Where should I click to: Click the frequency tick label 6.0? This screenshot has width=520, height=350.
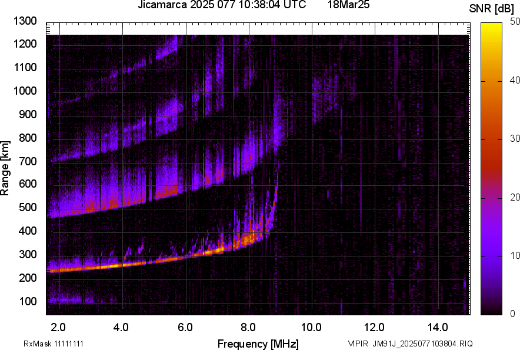point(185,328)
